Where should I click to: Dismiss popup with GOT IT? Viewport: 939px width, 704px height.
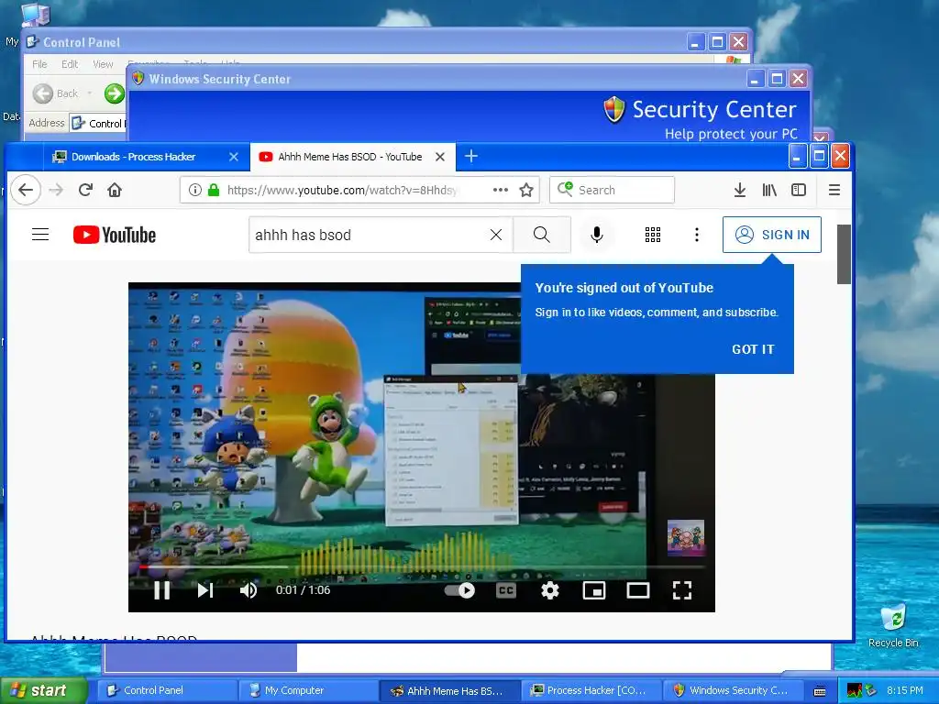(753, 349)
